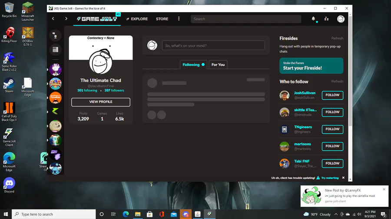Refresh the Who to follow list
The height and width of the screenshot is (219, 391).
(337, 81)
